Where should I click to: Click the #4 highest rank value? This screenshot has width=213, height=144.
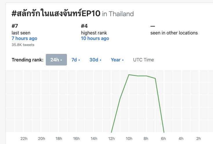pos(84,26)
